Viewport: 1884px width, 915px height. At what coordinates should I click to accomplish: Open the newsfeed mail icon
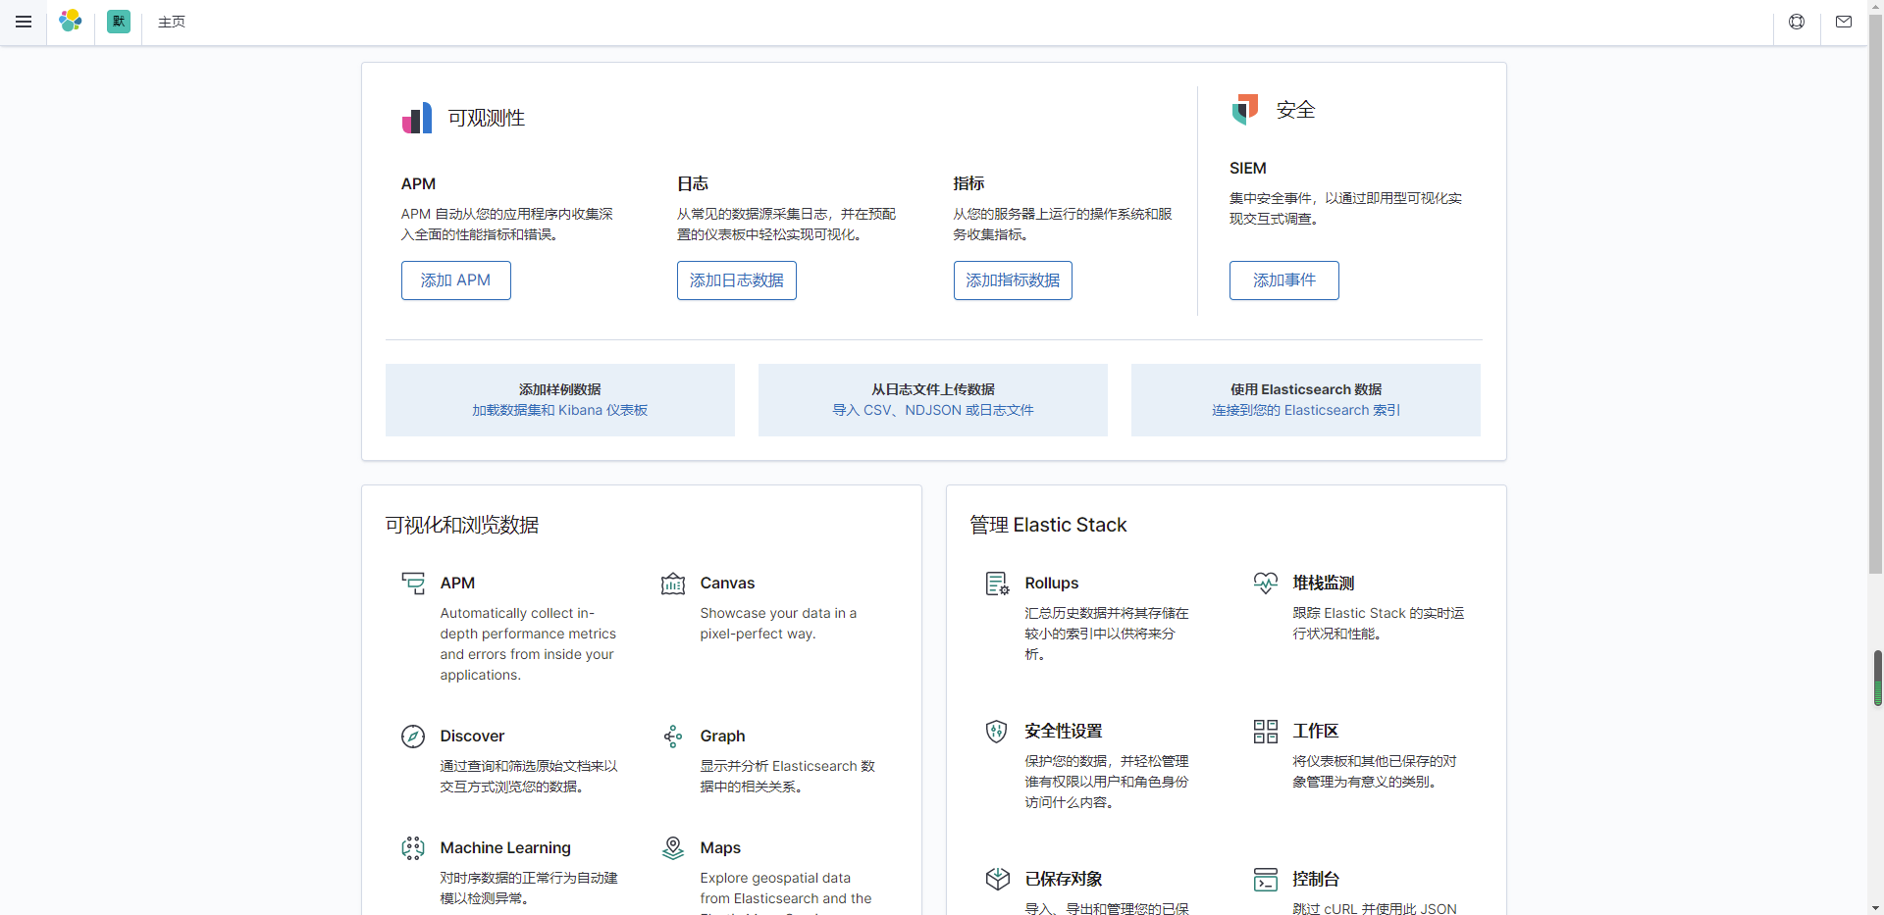1844,22
